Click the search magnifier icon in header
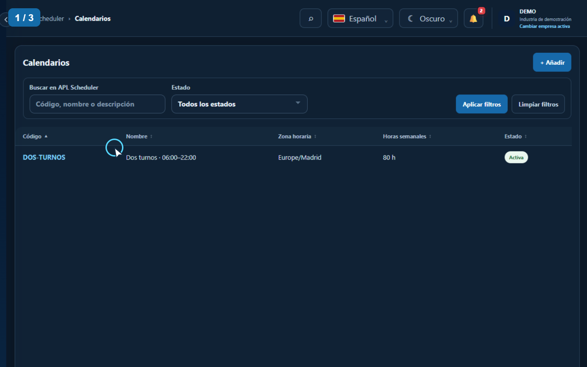 click(x=310, y=19)
